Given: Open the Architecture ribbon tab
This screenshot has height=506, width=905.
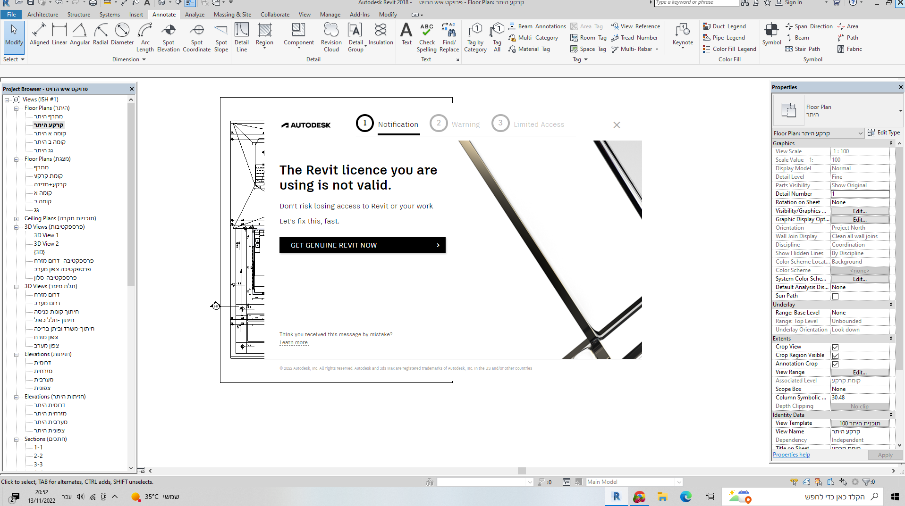Looking at the screenshot, I should (x=42, y=15).
